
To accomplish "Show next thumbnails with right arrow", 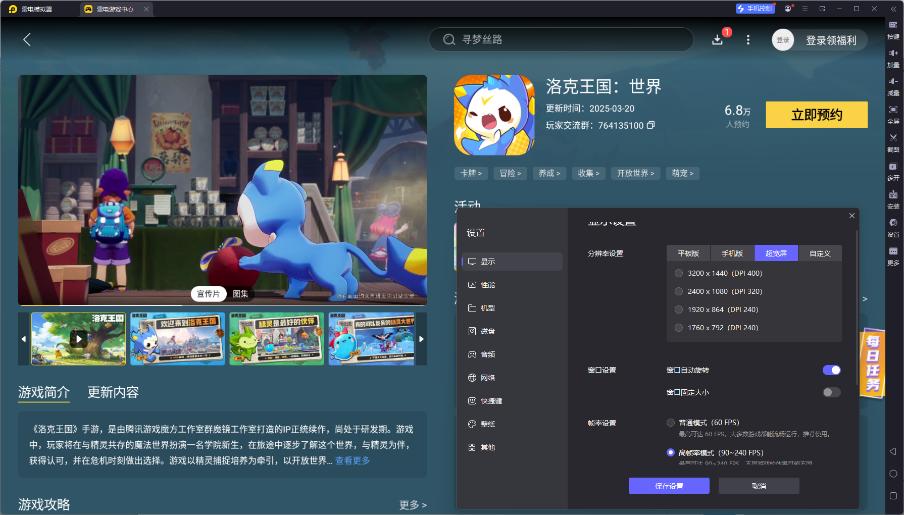I will [421, 339].
